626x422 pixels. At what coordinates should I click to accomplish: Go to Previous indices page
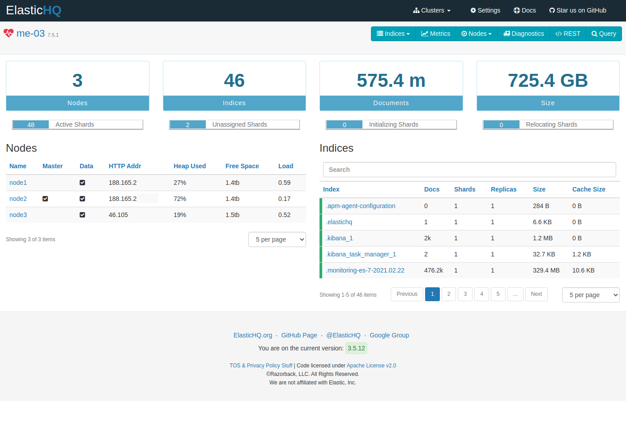tap(407, 294)
